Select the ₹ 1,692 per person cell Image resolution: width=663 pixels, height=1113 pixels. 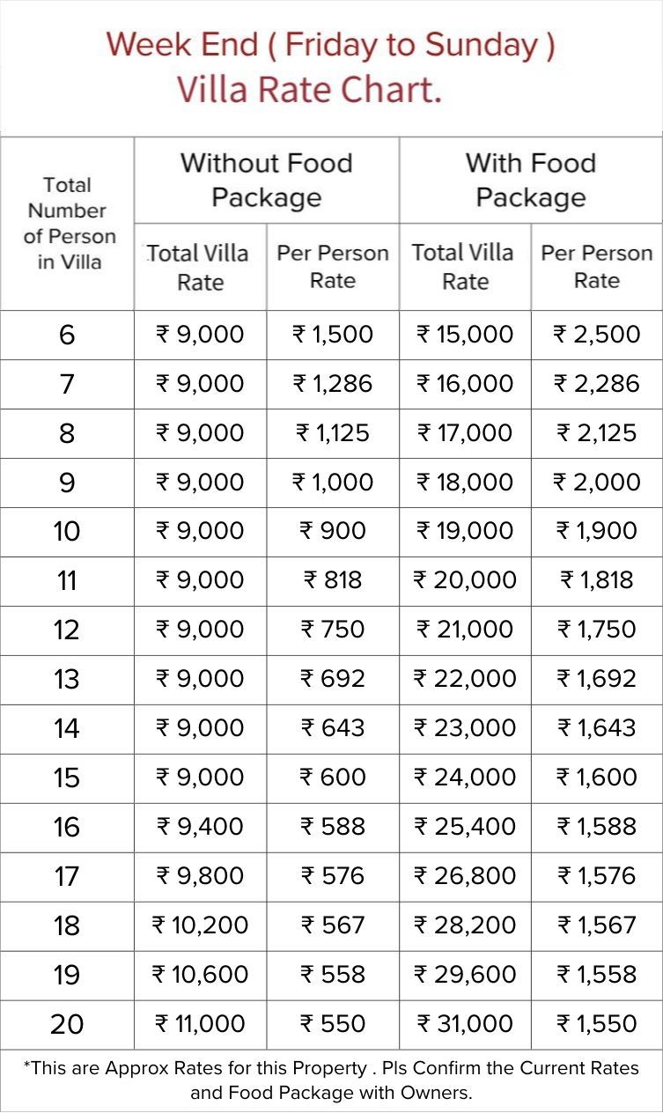coord(597,679)
